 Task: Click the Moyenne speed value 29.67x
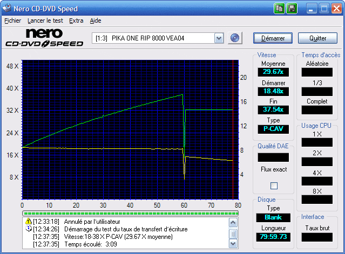click(273, 72)
